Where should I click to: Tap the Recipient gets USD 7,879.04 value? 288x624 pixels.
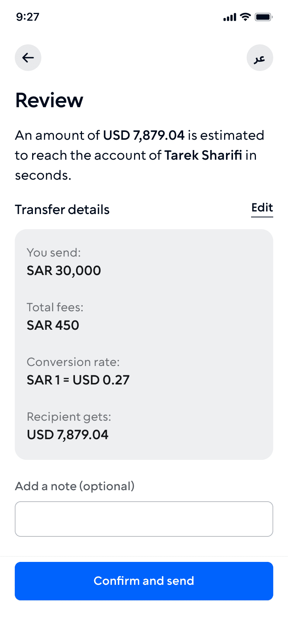coord(68,435)
